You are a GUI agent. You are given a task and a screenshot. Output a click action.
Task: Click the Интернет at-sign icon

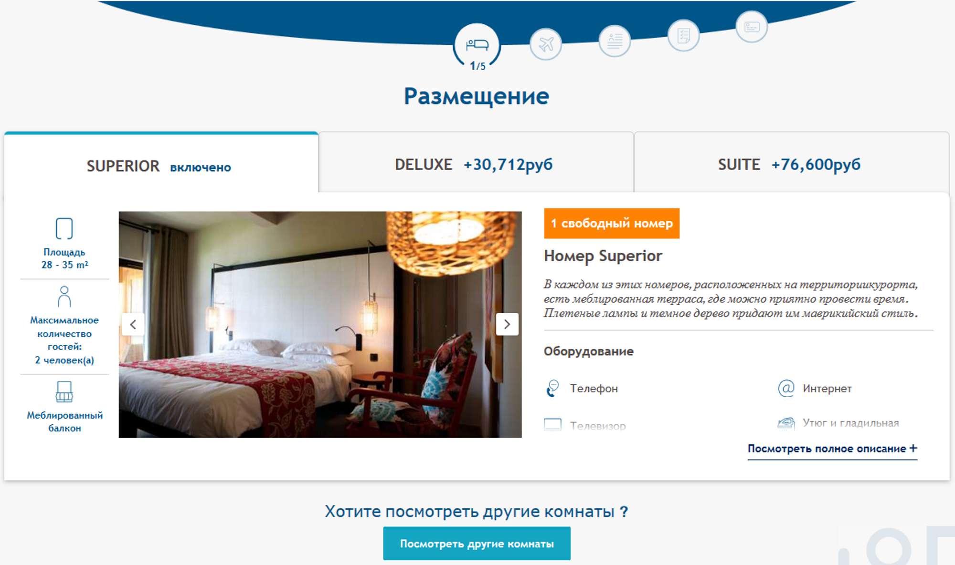[x=786, y=388]
